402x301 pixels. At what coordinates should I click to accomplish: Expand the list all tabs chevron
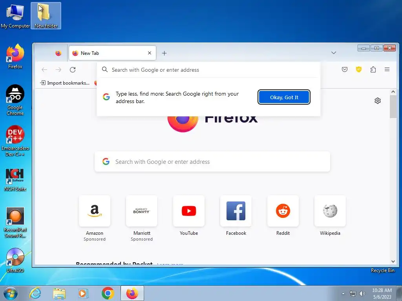click(x=334, y=53)
